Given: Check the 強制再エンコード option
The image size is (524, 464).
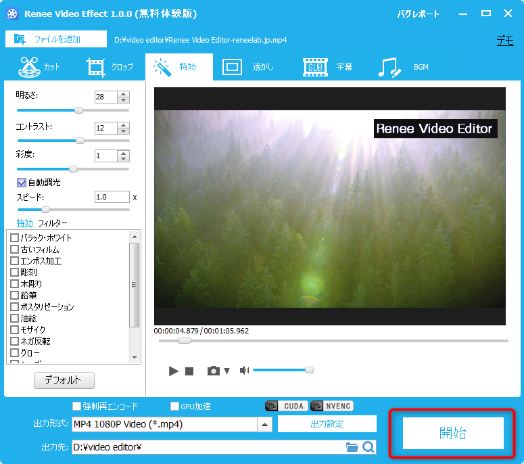Looking at the screenshot, I should 77,406.
